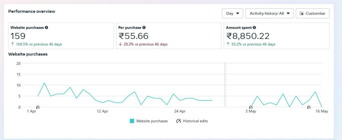Toggle the Historical edits legend text
The image size is (342, 140).
click(195, 121)
